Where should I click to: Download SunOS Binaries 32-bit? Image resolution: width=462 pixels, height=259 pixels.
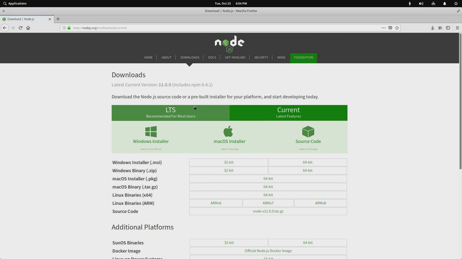click(x=229, y=242)
